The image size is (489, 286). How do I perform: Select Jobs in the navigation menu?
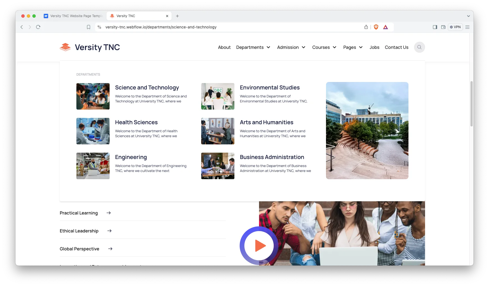coord(374,47)
